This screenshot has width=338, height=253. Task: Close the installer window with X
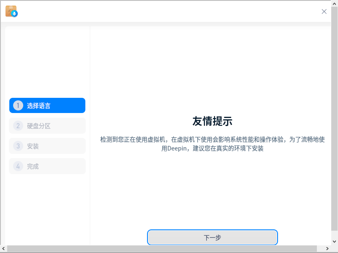click(x=324, y=12)
